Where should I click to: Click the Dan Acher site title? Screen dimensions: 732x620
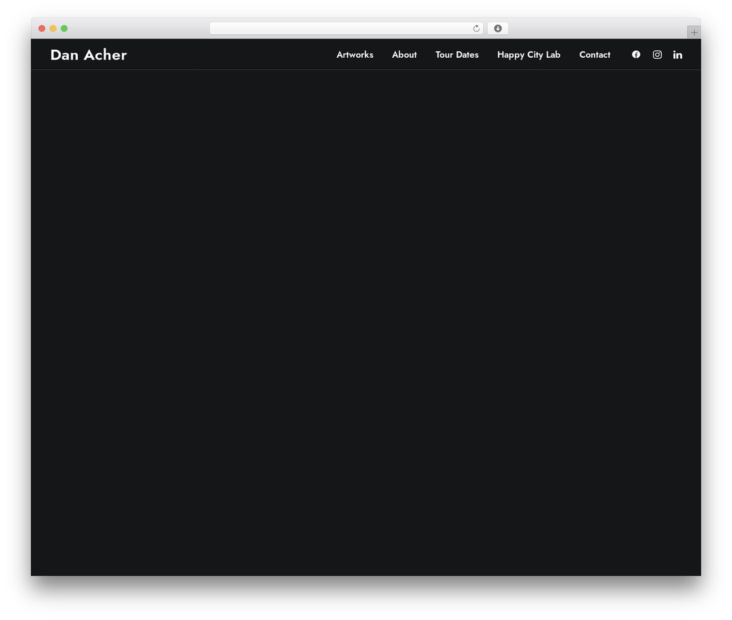tap(89, 54)
